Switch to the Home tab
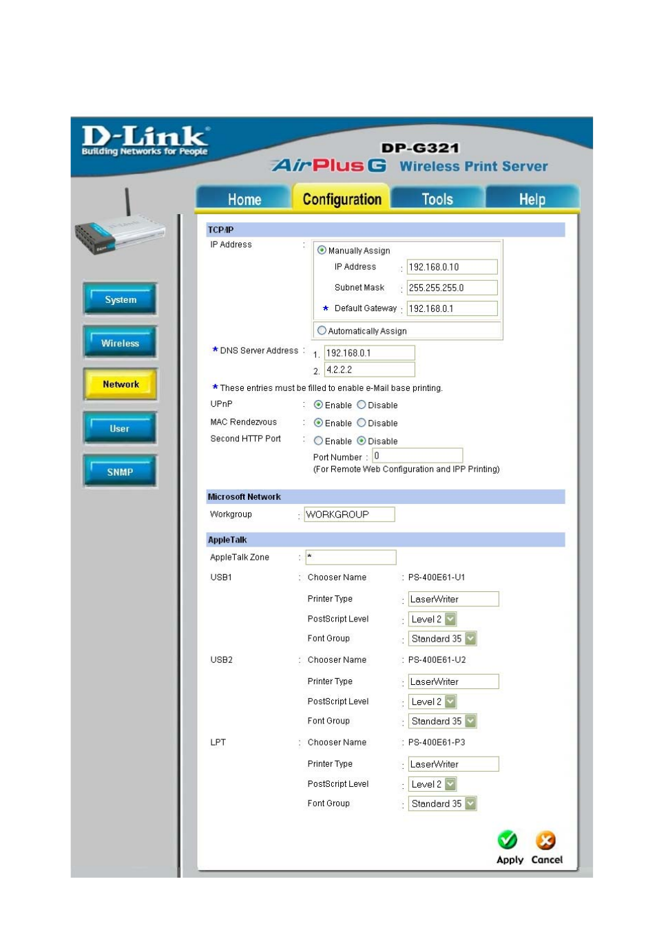This screenshot has width=657, height=930. [244, 198]
